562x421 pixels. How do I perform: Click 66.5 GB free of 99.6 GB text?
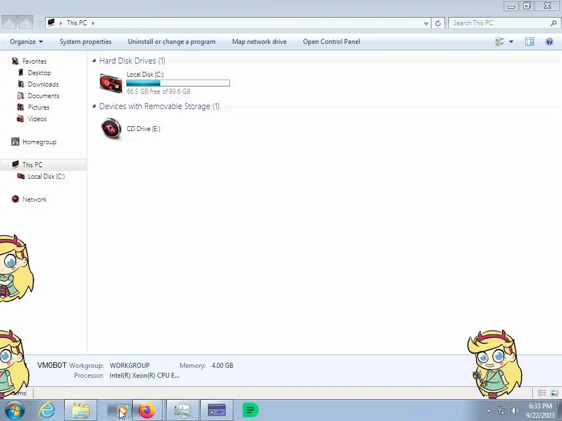159,92
